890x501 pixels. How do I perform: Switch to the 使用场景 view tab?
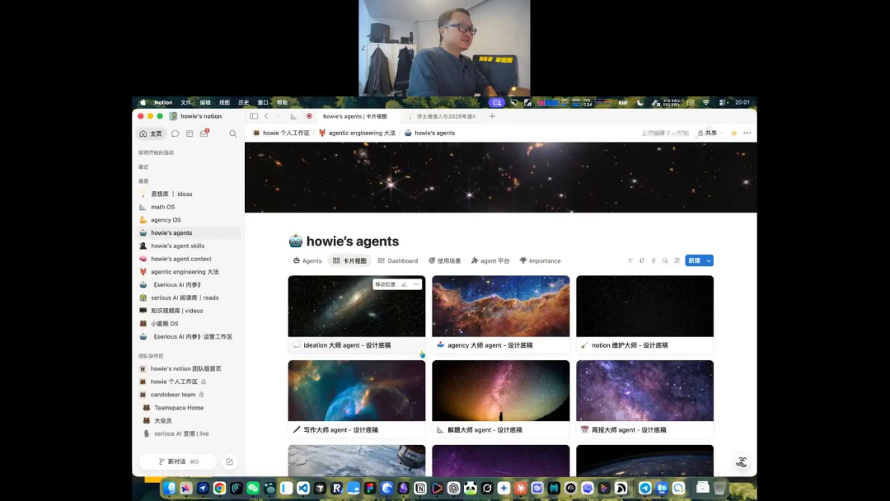tap(445, 261)
